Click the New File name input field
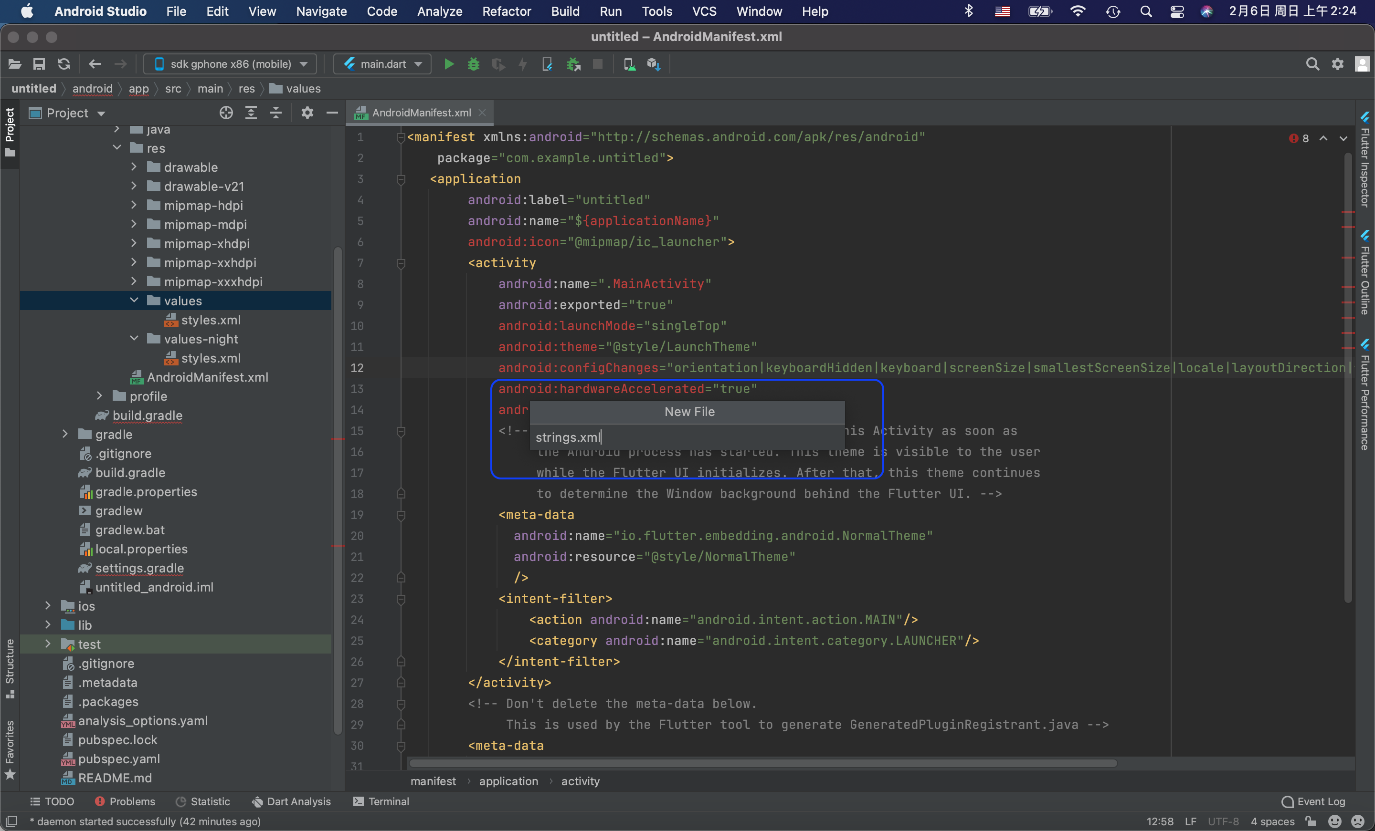 tap(687, 437)
